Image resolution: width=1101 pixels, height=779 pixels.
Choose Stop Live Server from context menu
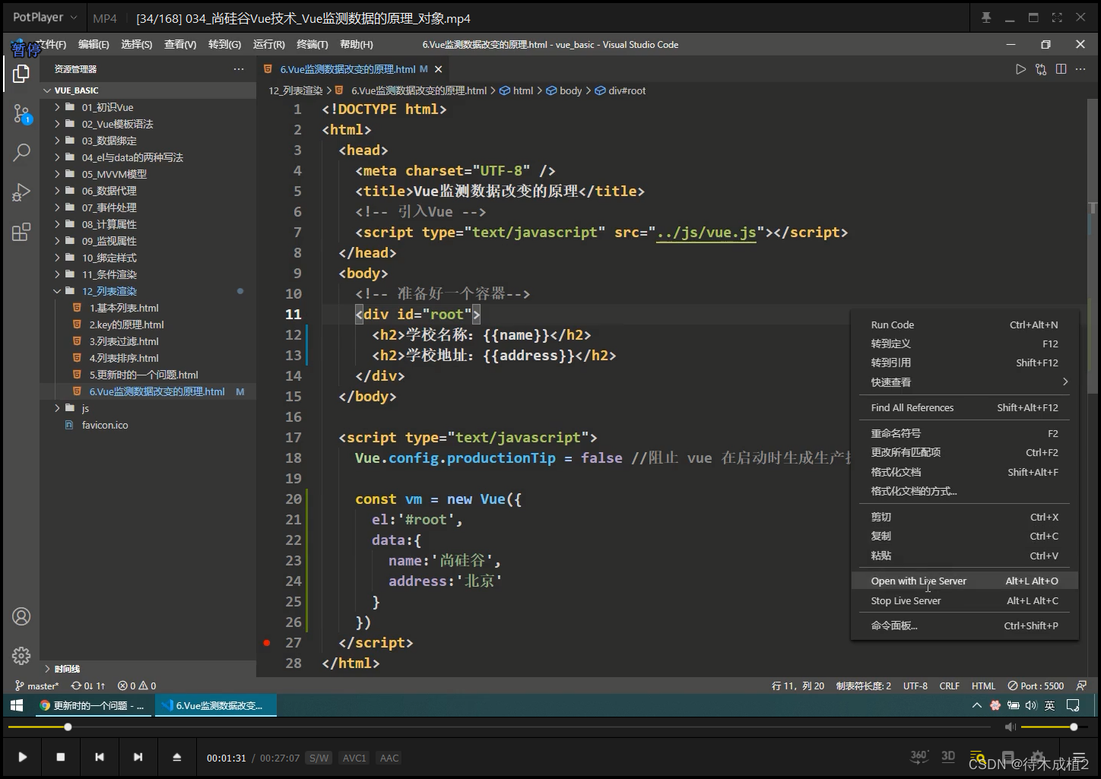964,600
